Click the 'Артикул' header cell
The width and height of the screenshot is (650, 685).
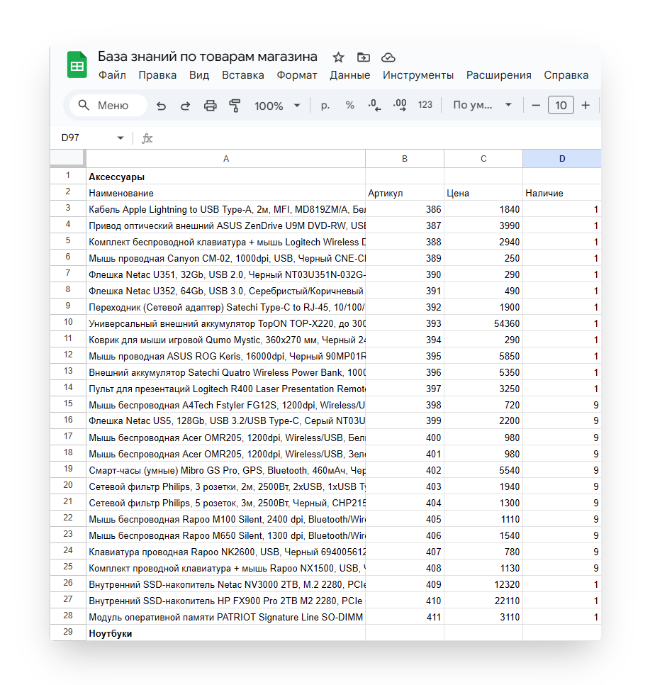tap(405, 193)
